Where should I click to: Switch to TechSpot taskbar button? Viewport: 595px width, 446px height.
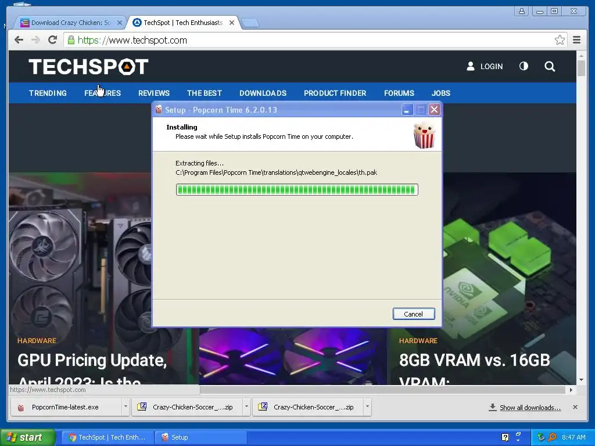pyautogui.click(x=107, y=437)
